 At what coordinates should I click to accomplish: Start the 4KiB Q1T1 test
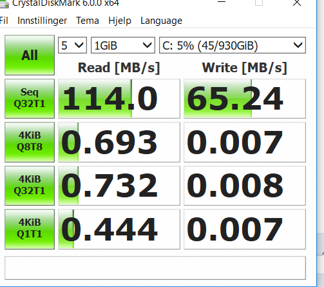pyautogui.click(x=30, y=229)
